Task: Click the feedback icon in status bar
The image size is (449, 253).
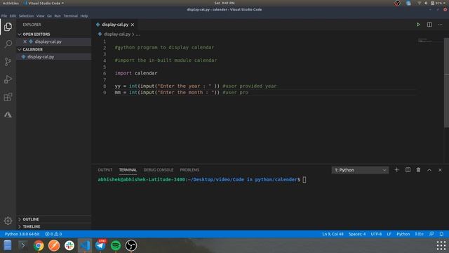Action: tap(431, 234)
